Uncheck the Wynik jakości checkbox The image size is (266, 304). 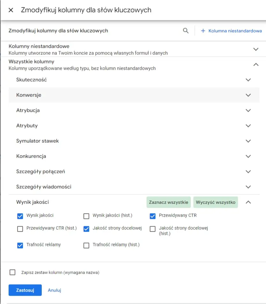[x=20, y=216]
